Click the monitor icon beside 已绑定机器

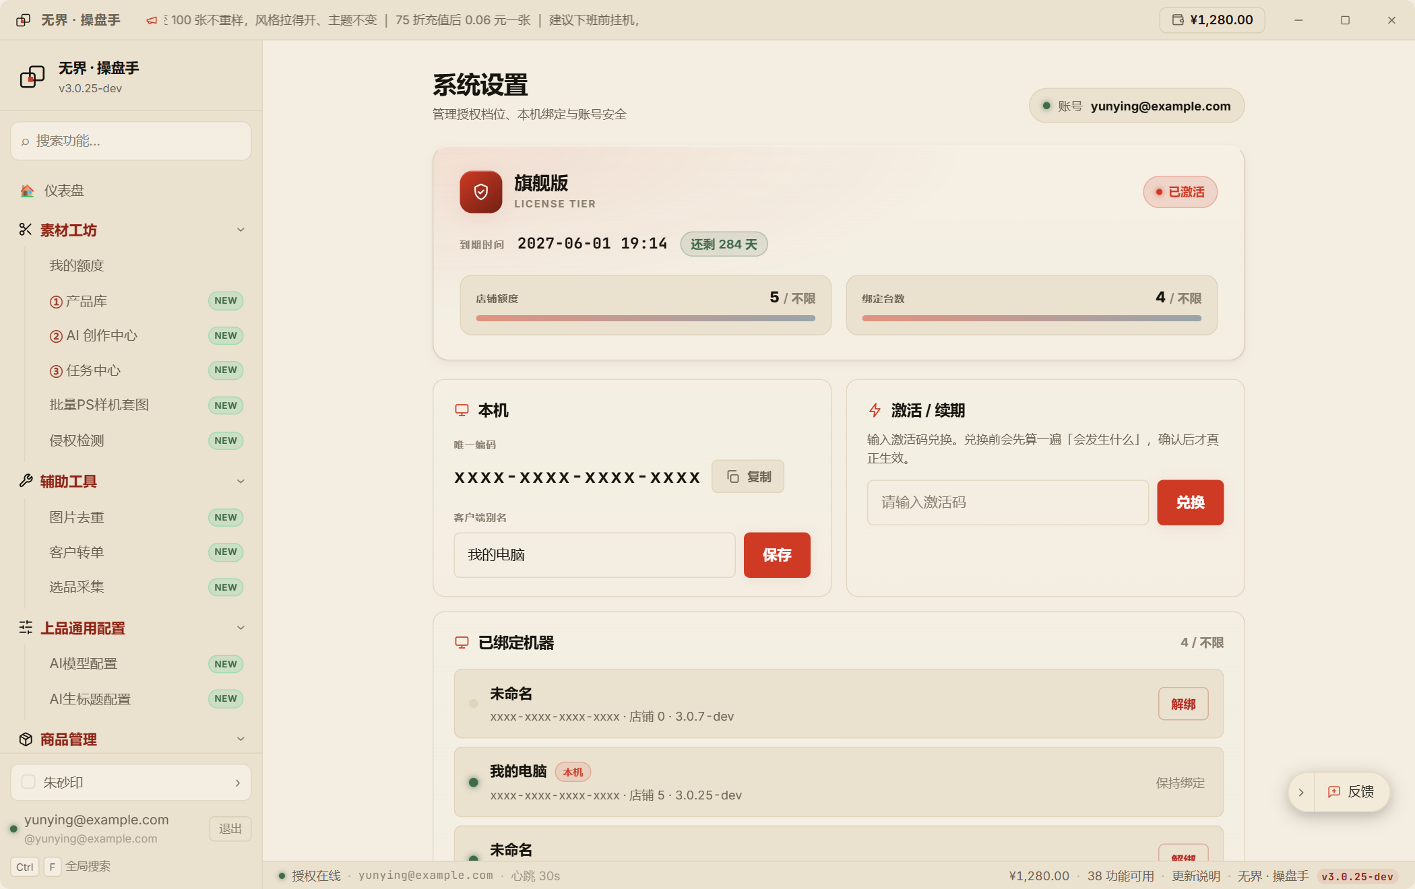462,643
